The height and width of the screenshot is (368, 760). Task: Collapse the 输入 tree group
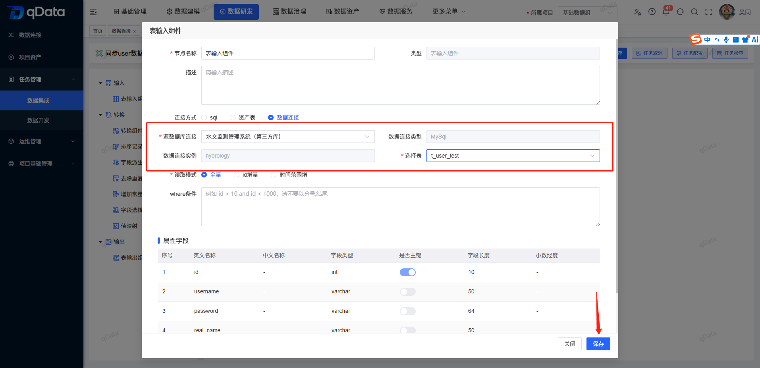(100, 83)
